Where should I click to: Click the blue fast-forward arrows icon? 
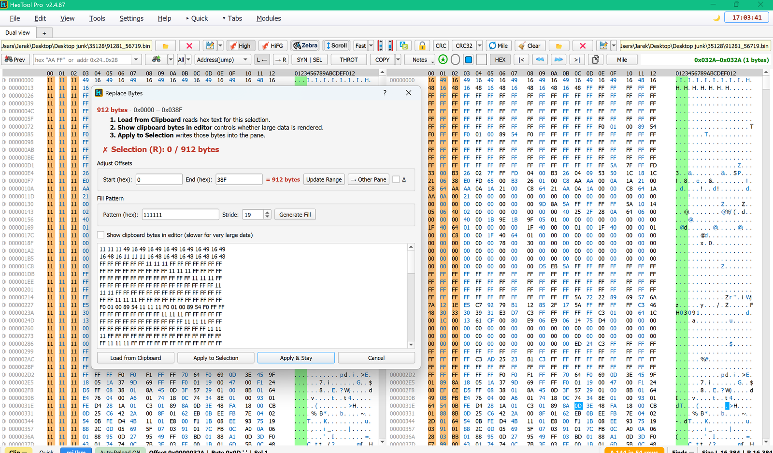[x=558, y=59]
